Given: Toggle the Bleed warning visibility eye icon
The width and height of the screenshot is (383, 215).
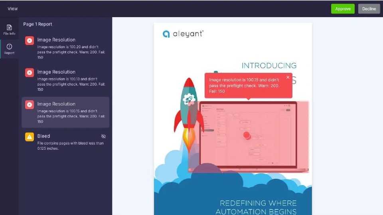Looking at the screenshot, I should [103, 136].
